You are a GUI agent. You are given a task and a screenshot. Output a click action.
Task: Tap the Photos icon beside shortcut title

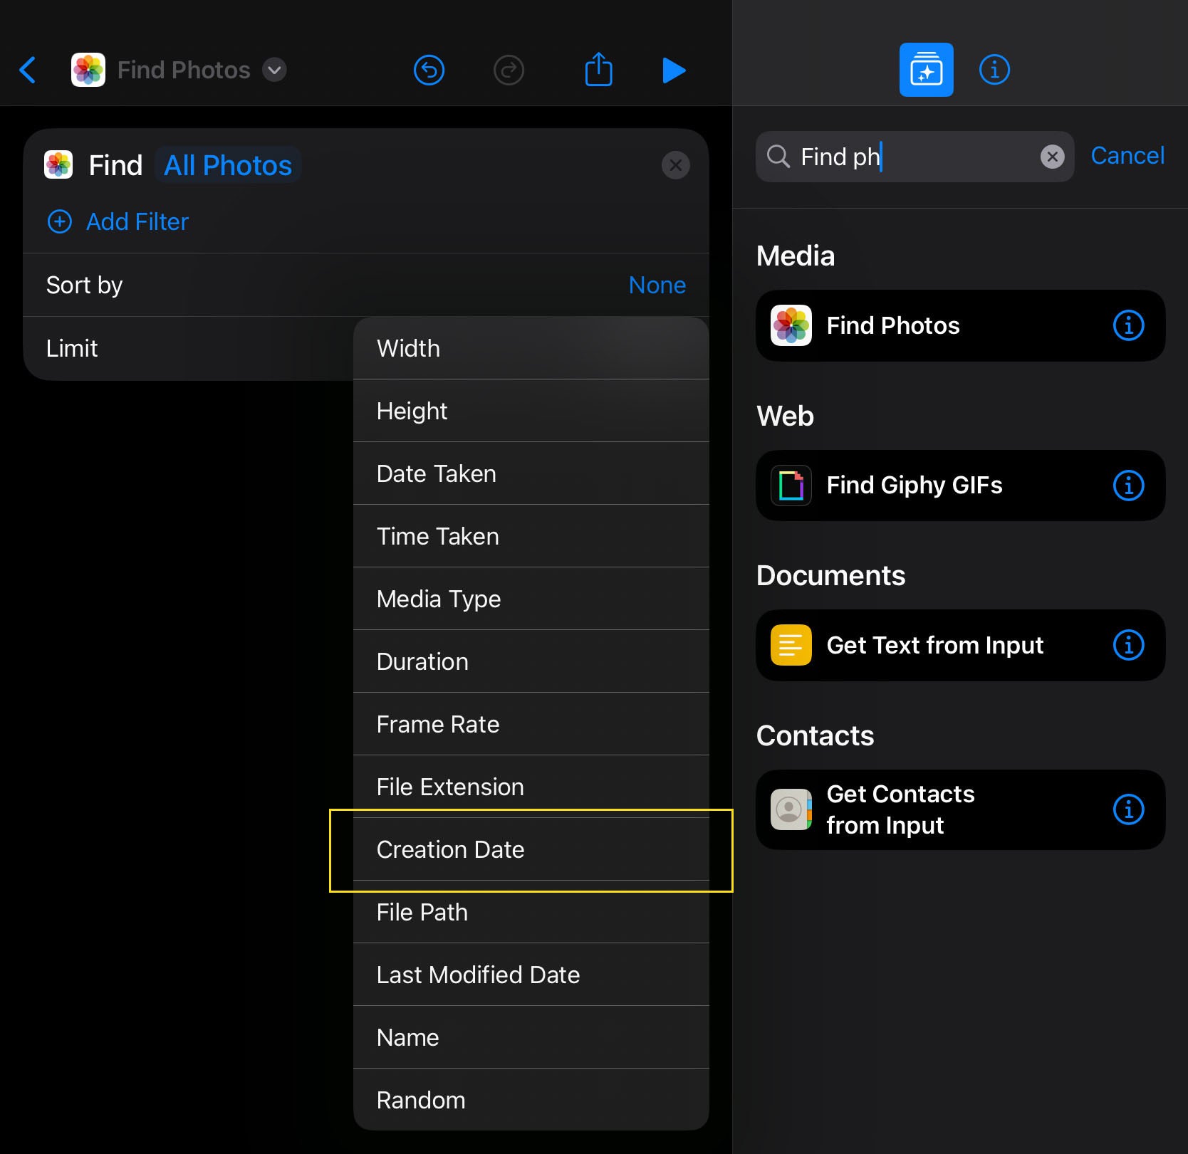[88, 70]
